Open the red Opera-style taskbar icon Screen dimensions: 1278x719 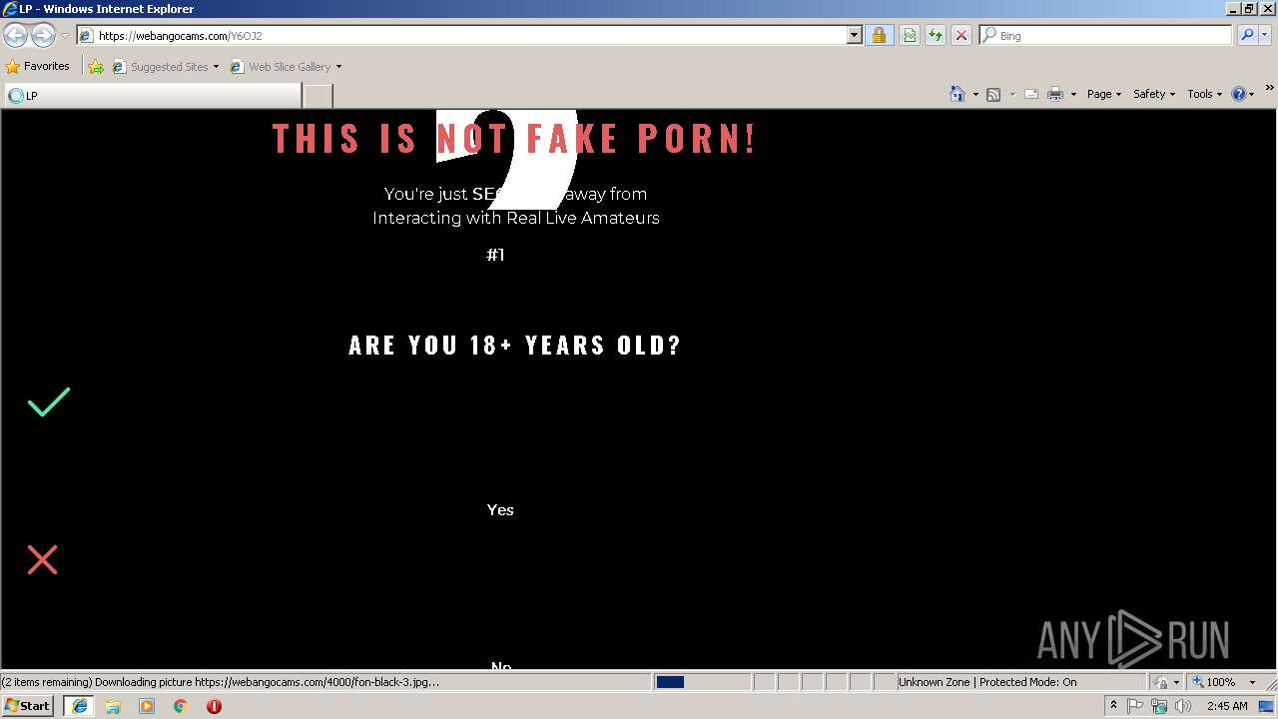(214, 706)
